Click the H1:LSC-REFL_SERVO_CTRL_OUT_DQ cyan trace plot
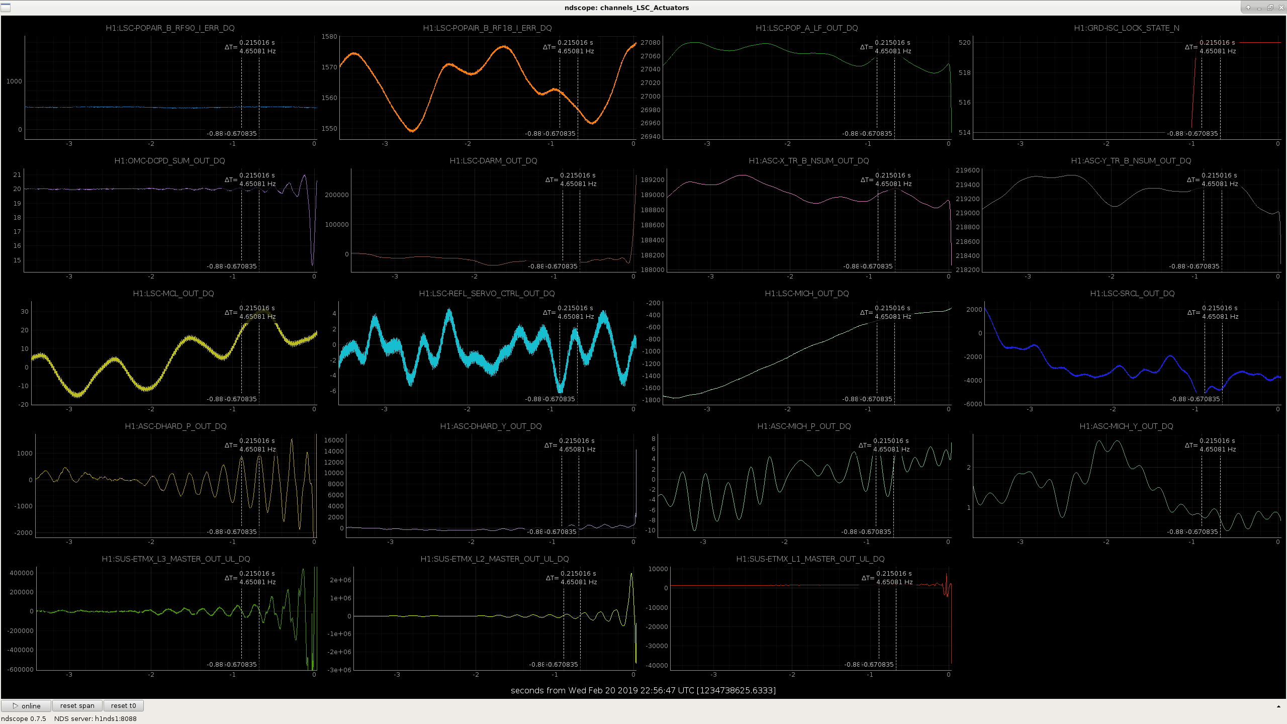Screen dimensions: 1287x724 (487, 352)
